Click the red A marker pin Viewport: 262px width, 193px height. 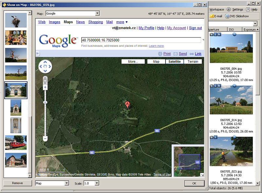(x=127, y=105)
